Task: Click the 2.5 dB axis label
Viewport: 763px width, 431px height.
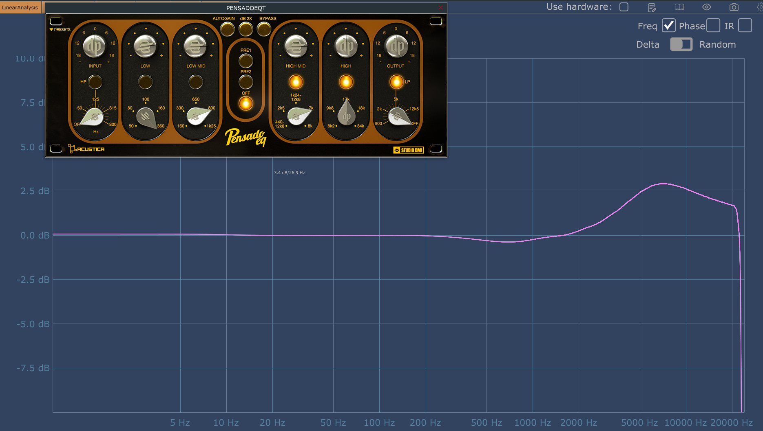Action: click(x=35, y=191)
